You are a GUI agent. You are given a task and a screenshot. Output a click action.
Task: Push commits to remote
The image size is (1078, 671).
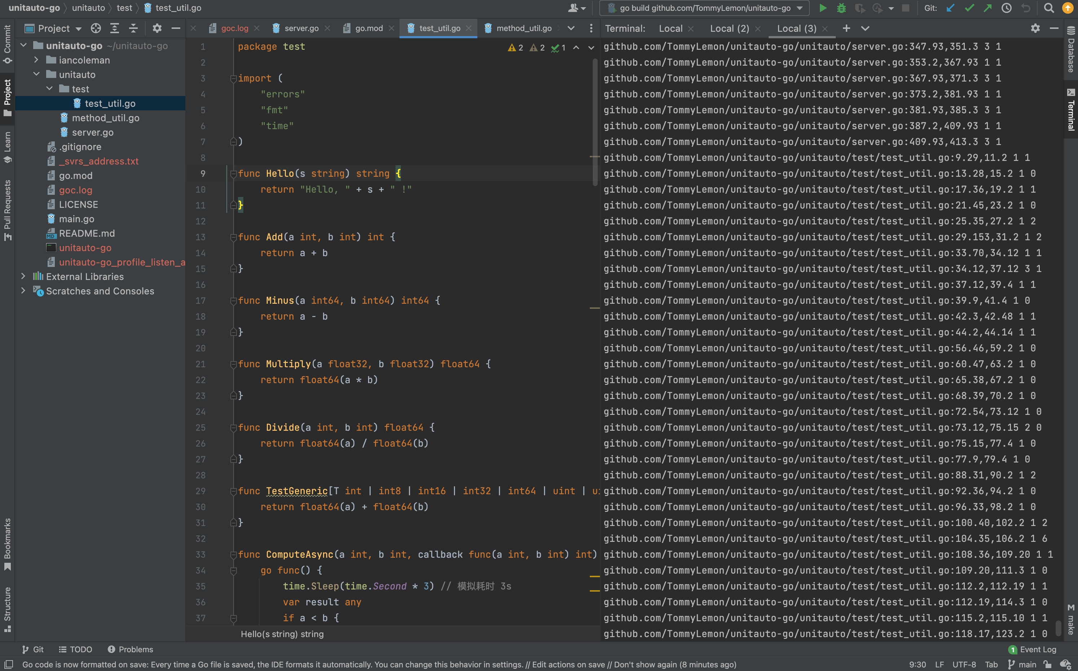(988, 8)
